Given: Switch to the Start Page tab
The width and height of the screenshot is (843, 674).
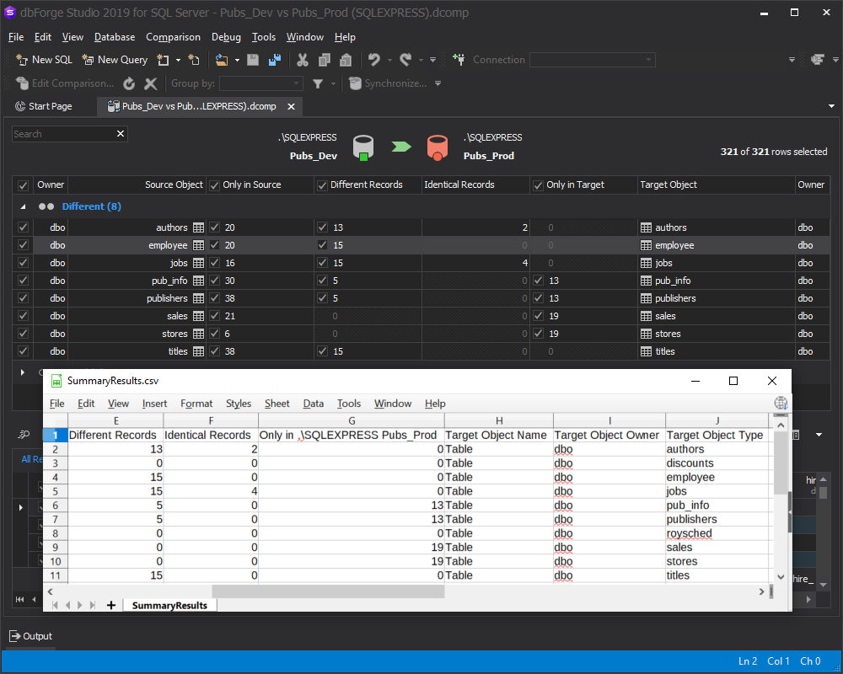Looking at the screenshot, I should (44, 106).
